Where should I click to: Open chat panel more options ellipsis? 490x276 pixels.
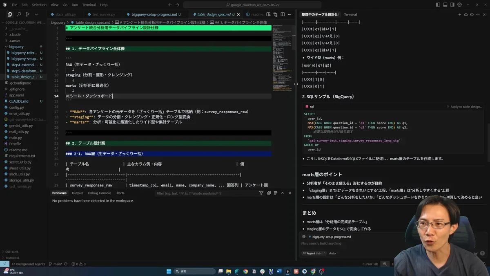pyautogui.click(x=478, y=14)
